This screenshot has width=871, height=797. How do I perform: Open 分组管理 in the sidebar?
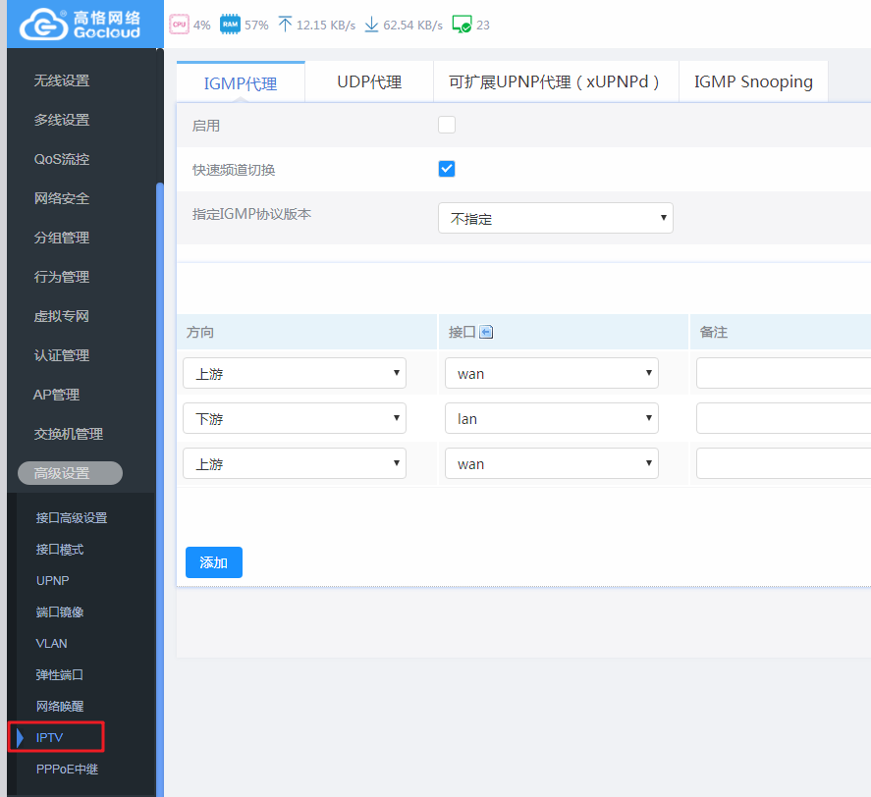pos(62,238)
